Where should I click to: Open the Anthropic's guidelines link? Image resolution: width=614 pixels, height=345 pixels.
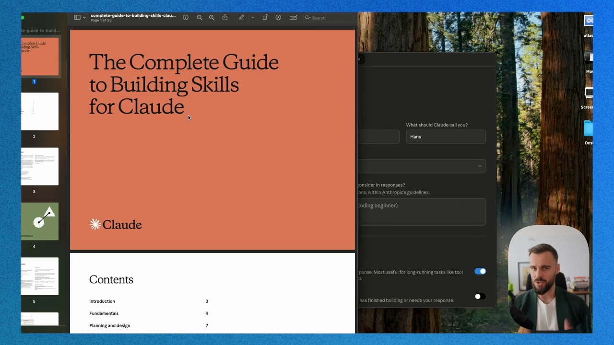(x=405, y=192)
